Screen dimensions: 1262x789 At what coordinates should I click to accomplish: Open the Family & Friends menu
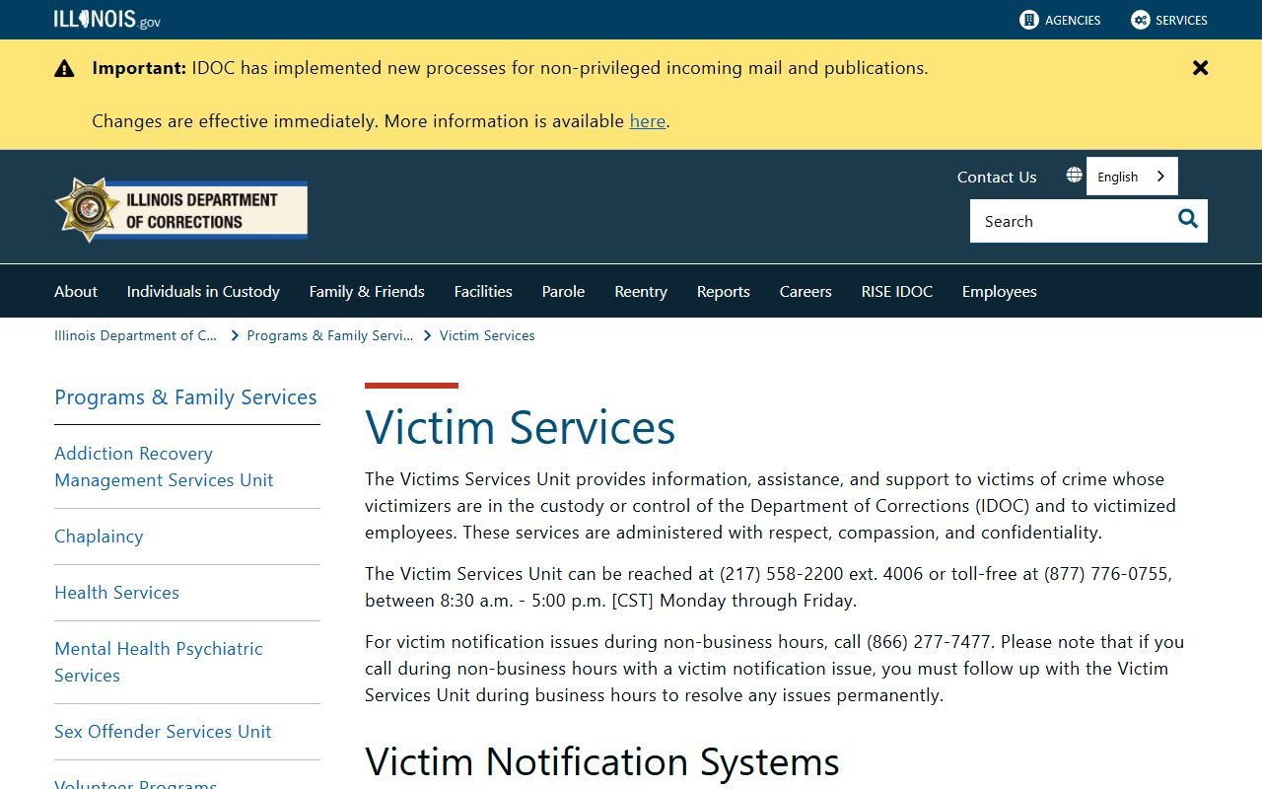pos(367,291)
